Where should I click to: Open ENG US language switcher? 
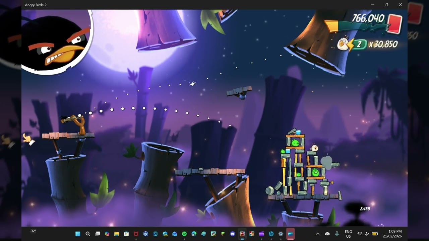tap(348, 234)
